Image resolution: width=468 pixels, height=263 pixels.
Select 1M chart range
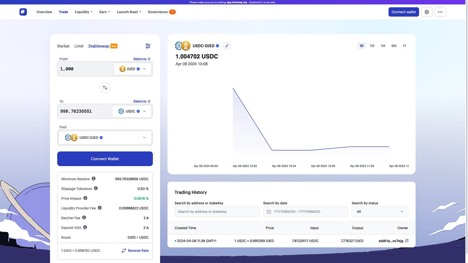coord(383,46)
